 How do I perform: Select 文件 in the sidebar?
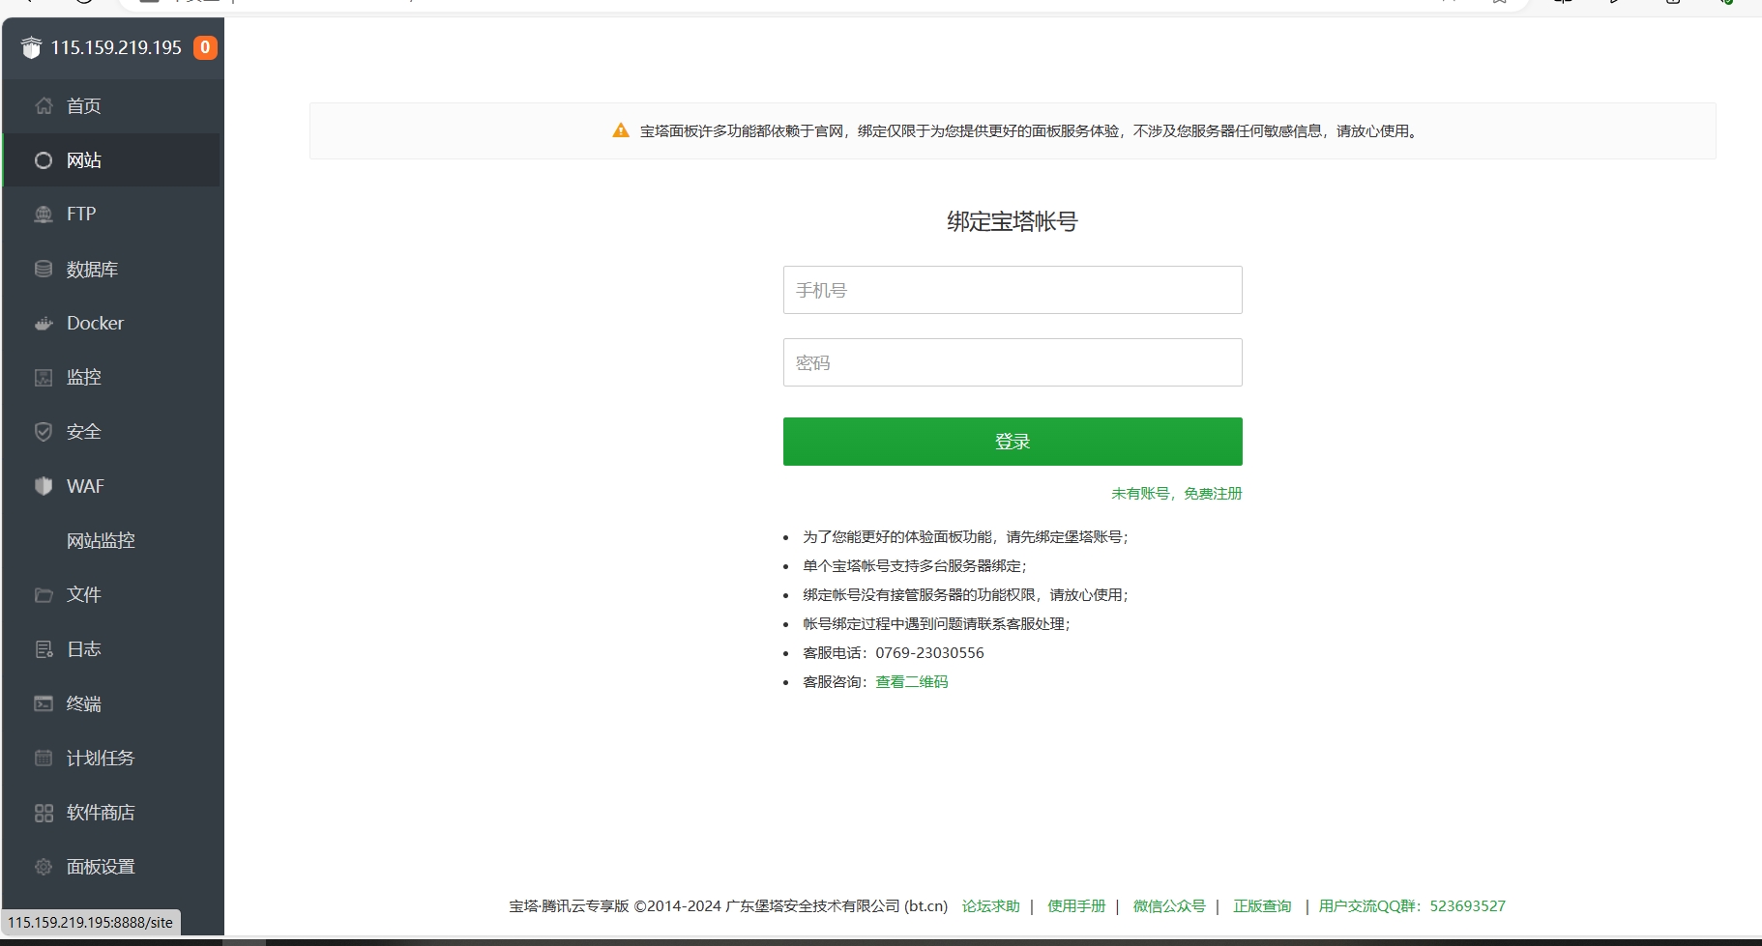coord(112,595)
